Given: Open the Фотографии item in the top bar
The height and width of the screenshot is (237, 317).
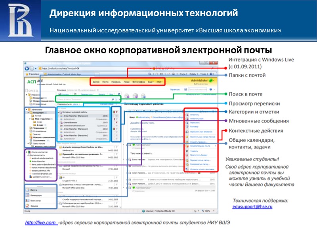Looking at the screenshot, I should (x=139, y=82).
